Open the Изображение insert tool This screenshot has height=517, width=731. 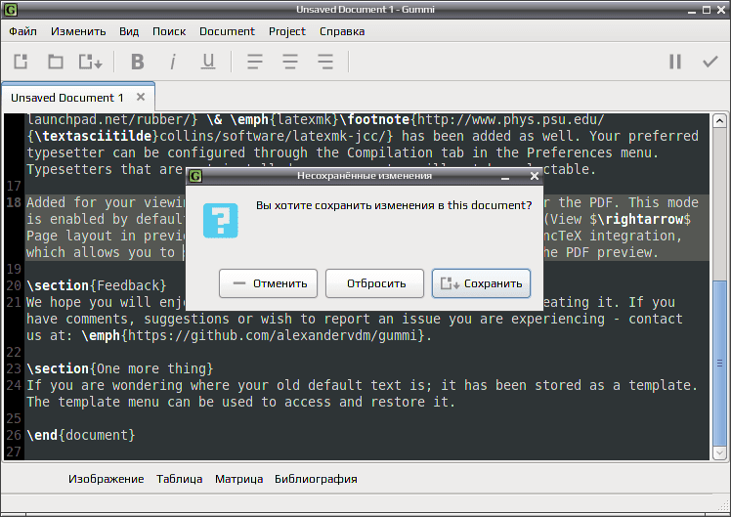pyautogui.click(x=107, y=479)
